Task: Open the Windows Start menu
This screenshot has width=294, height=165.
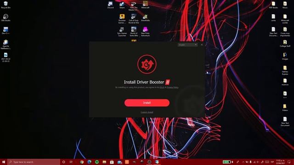Action: point(4,162)
